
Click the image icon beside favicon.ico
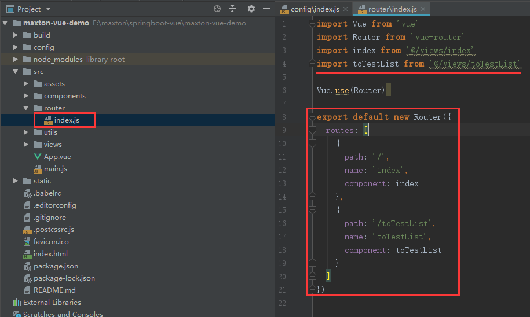click(27, 242)
